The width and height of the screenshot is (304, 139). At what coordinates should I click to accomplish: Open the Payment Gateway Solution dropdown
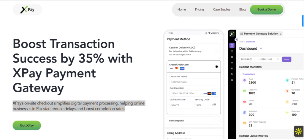click(261, 34)
